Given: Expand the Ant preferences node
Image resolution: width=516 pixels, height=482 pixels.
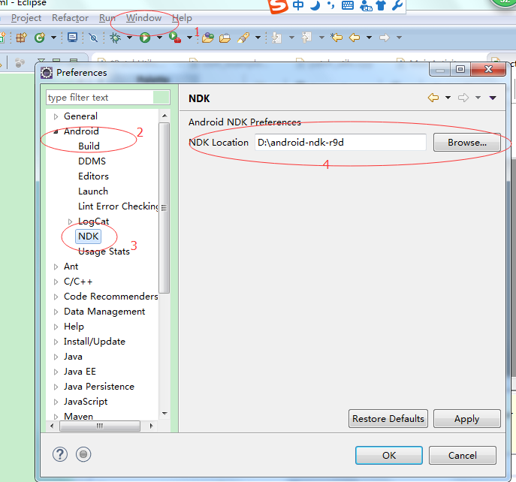Looking at the screenshot, I should click(x=56, y=267).
